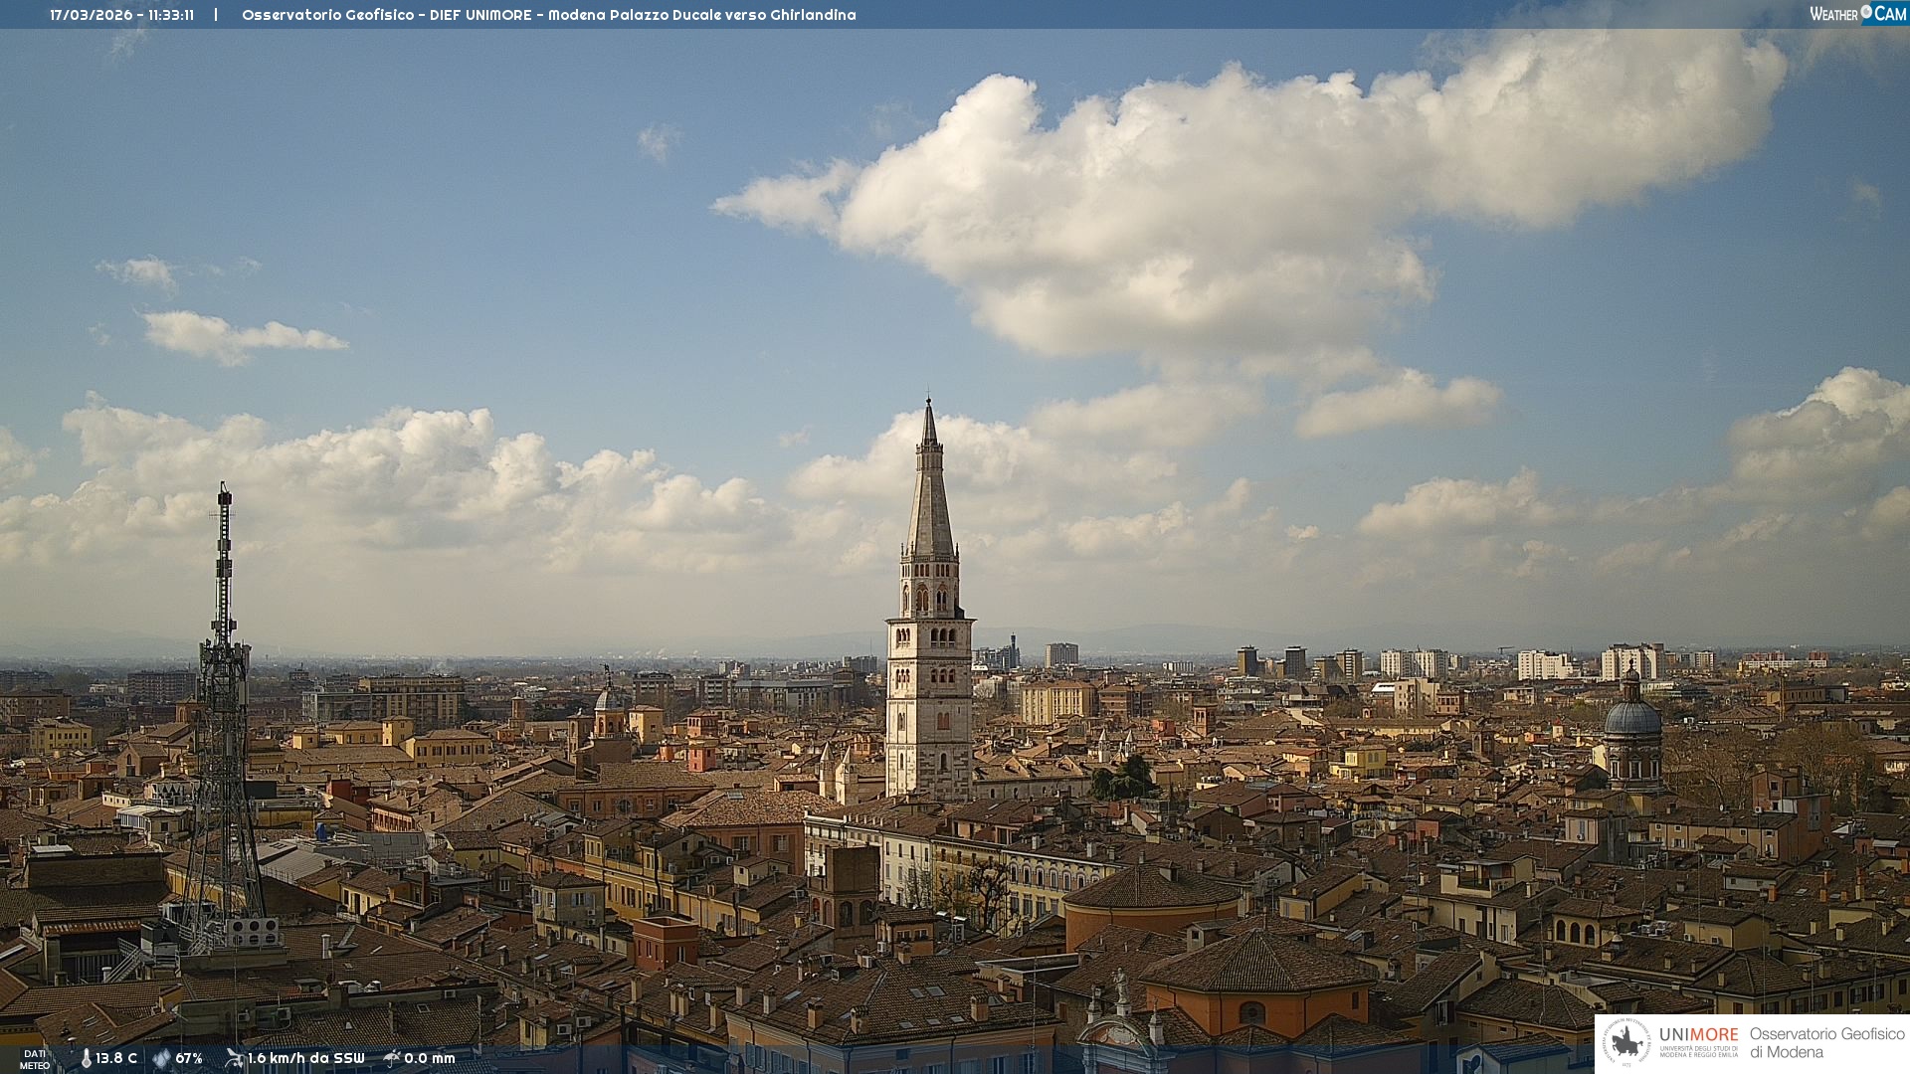Viewport: 1910px width, 1074px height.
Task: Click the umbrella rainfall icon
Action: (x=392, y=1058)
